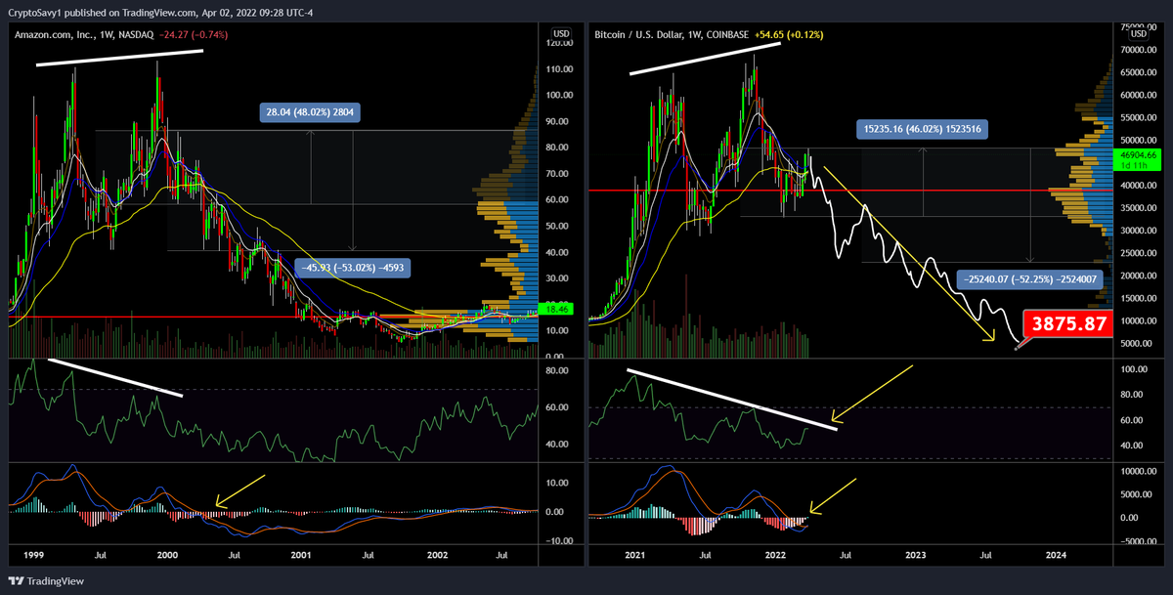Click the 50.00 price scale value

tap(559, 227)
